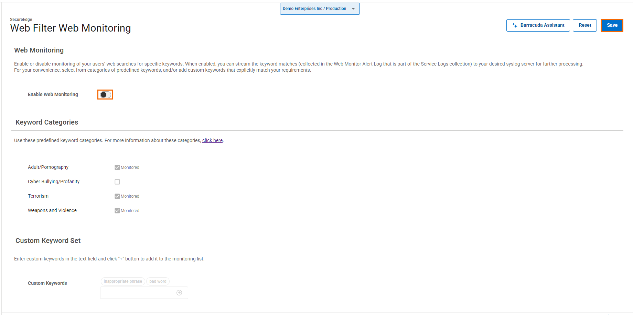Uncheck the Adult/Pornography monitored checkbox

(x=117, y=167)
